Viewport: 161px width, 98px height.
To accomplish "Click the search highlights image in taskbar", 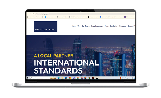I will coord(53,78).
